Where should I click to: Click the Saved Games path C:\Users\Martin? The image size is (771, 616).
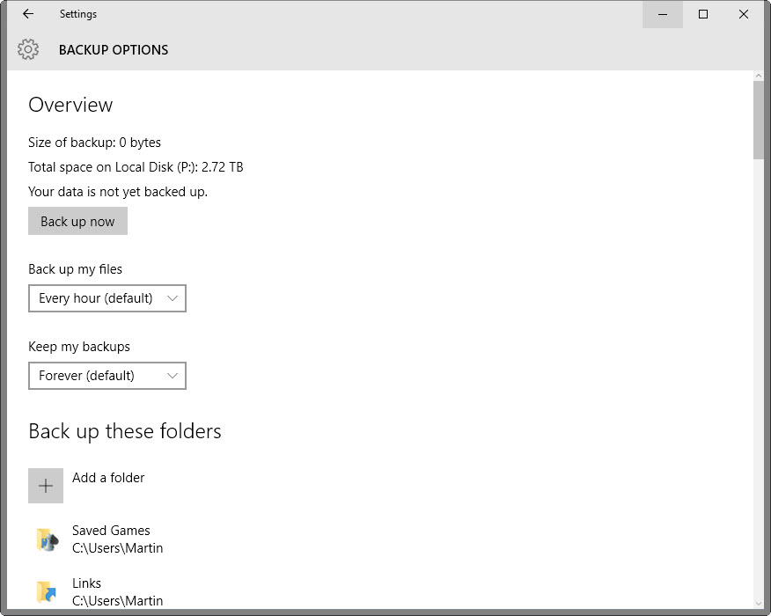118,548
